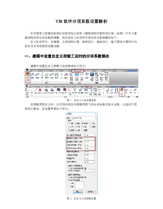
Task: Click the color-wheel load case icon in upper ribbon
Action: tap(27, 74)
